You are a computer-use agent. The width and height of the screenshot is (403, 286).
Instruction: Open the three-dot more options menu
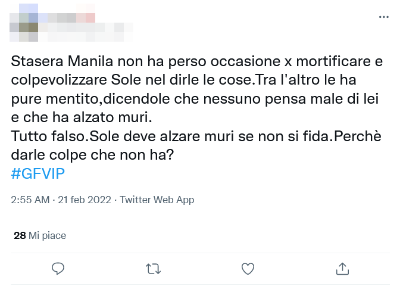(x=383, y=17)
